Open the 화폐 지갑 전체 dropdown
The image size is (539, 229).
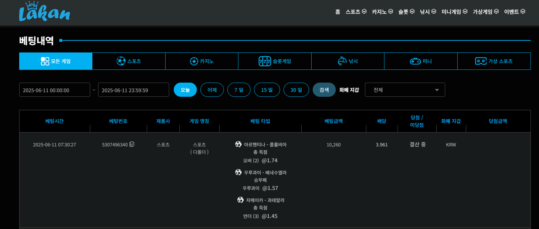[x=405, y=90]
